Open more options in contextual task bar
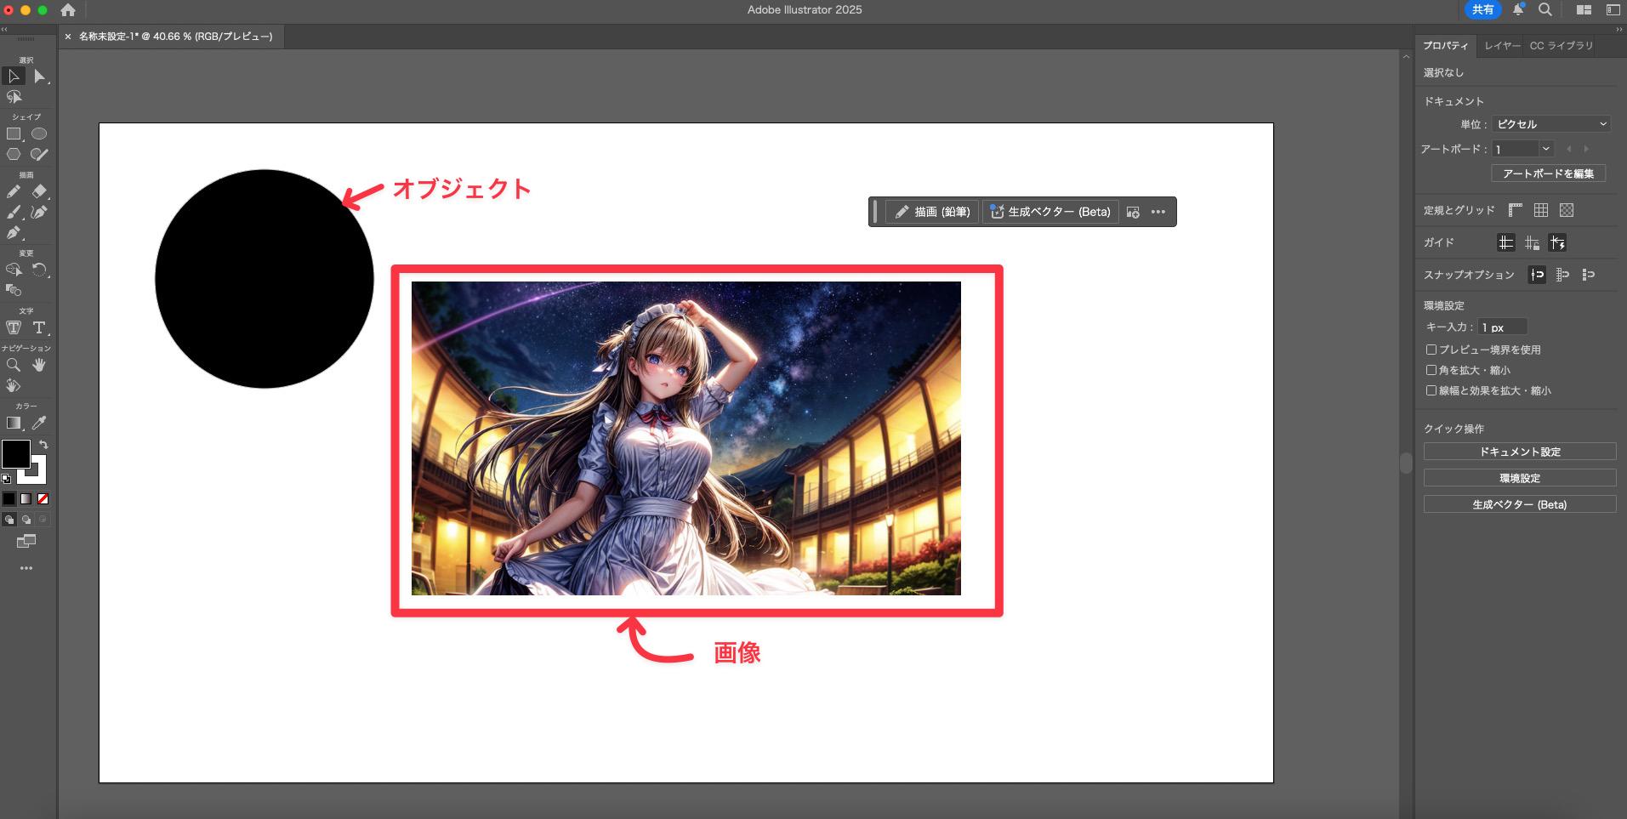1627x819 pixels. (x=1158, y=212)
